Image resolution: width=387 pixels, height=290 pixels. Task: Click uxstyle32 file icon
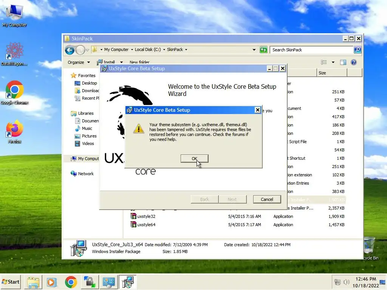pyautogui.click(x=133, y=216)
